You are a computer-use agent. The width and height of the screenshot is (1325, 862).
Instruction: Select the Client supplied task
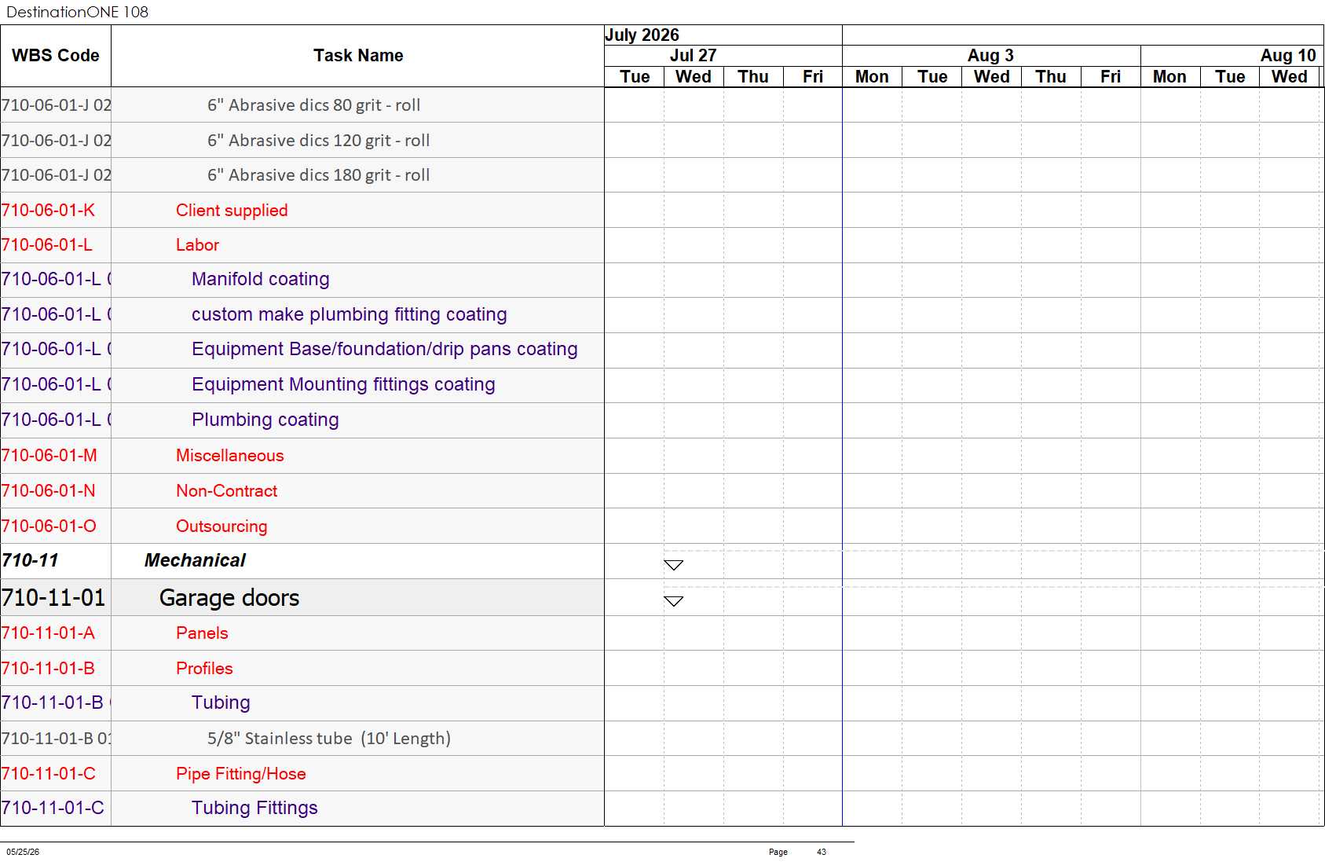coord(232,211)
